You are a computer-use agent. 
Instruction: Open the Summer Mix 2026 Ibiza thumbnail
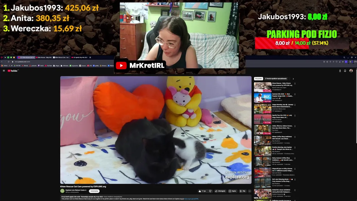262,98
